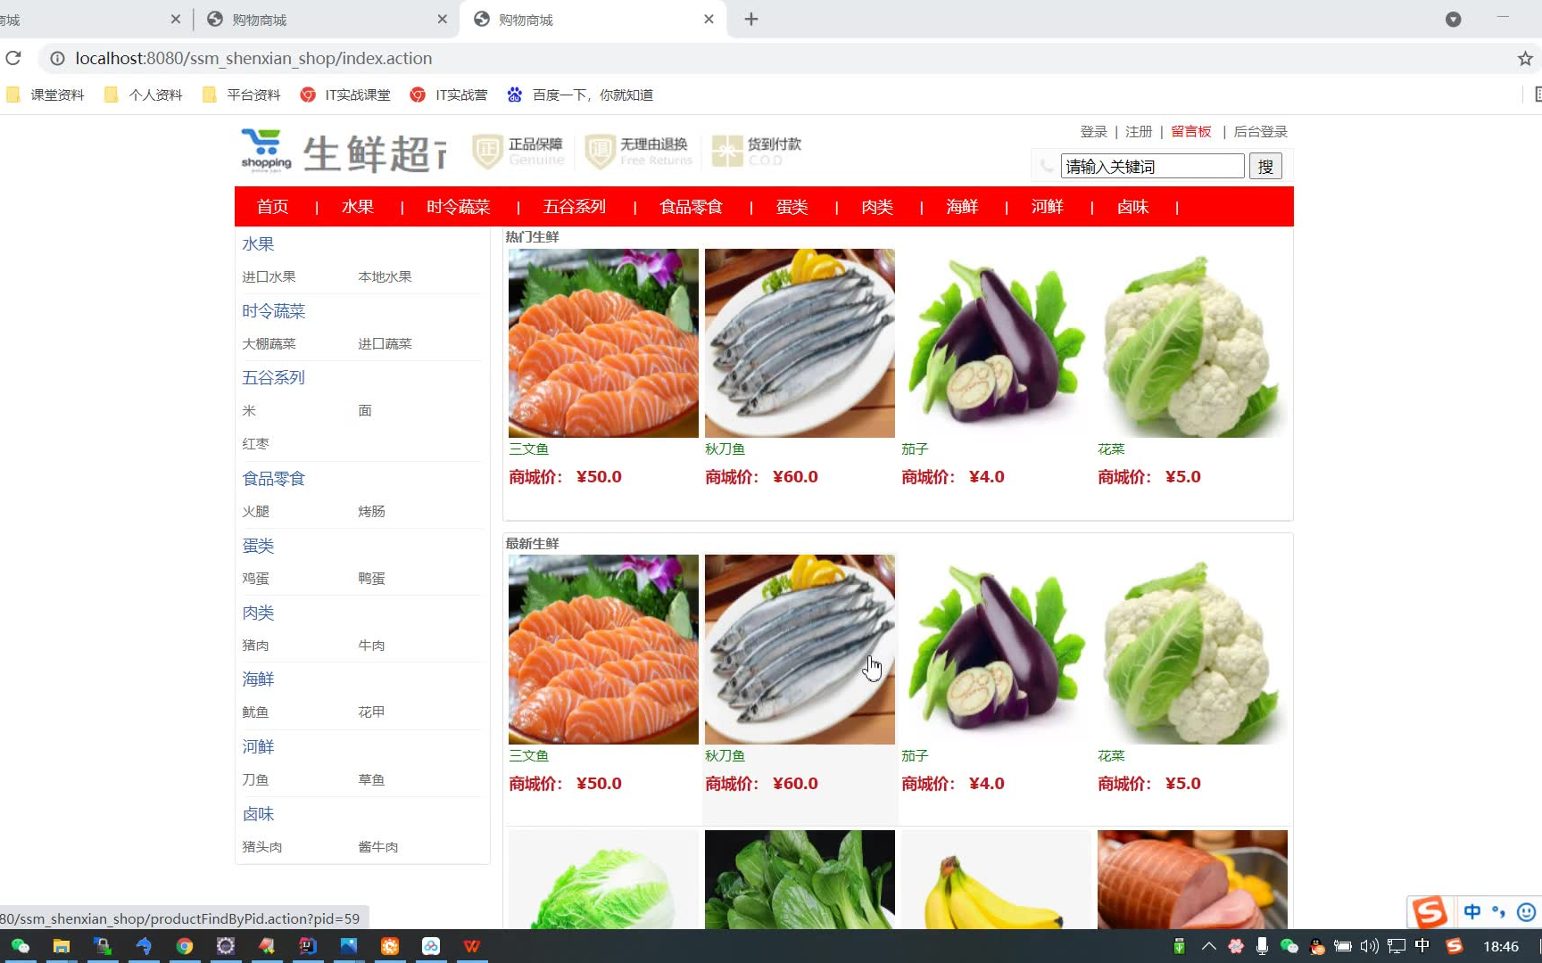This screenshot has height=963, width=1542.
Task: Open IntelliJ IDEA from the taskbar
Action: click(x=308, y=946)
